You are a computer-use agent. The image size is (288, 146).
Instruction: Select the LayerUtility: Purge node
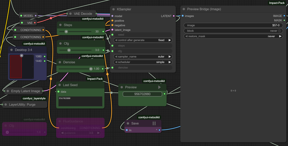(25, 105)
